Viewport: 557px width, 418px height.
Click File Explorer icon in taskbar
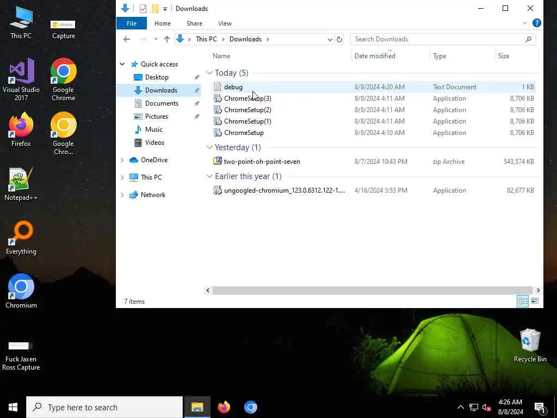click(197, 407)
